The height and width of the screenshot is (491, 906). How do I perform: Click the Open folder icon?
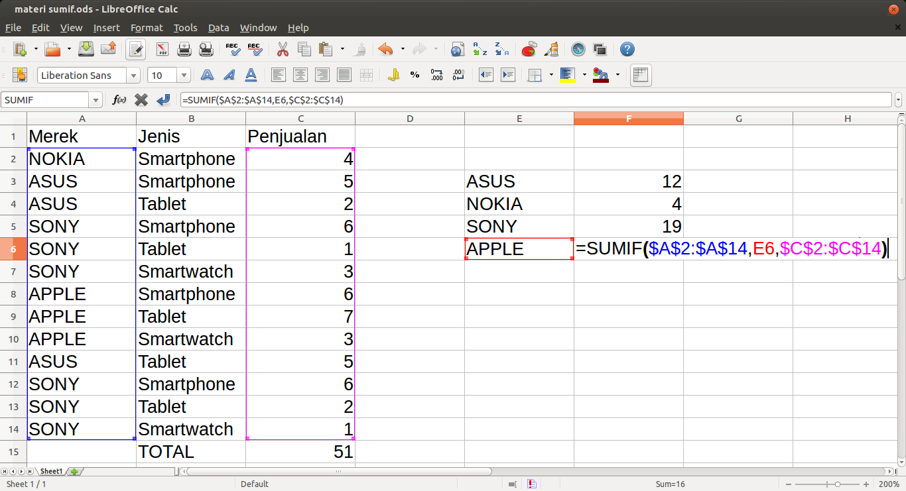pos(52,49)
